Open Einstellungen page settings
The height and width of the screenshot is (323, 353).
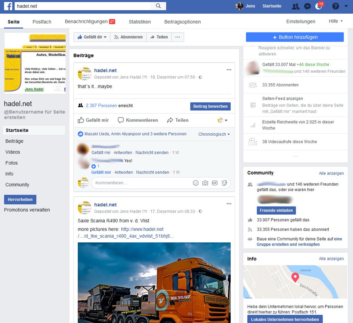point(301,22)
